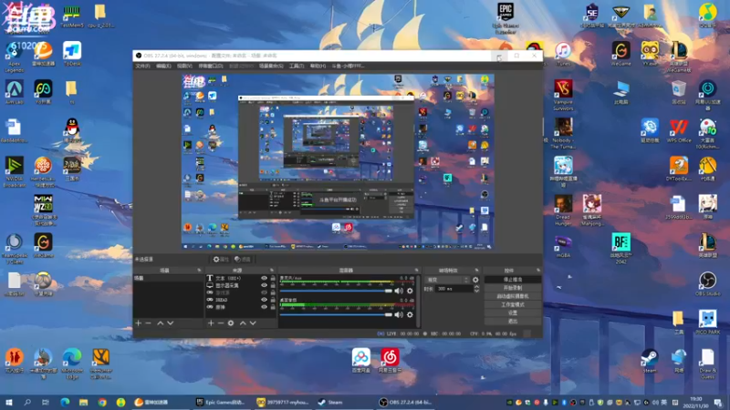Pop out the Controls dock panel
Viewport: 730px width, 410px height.
538,270
